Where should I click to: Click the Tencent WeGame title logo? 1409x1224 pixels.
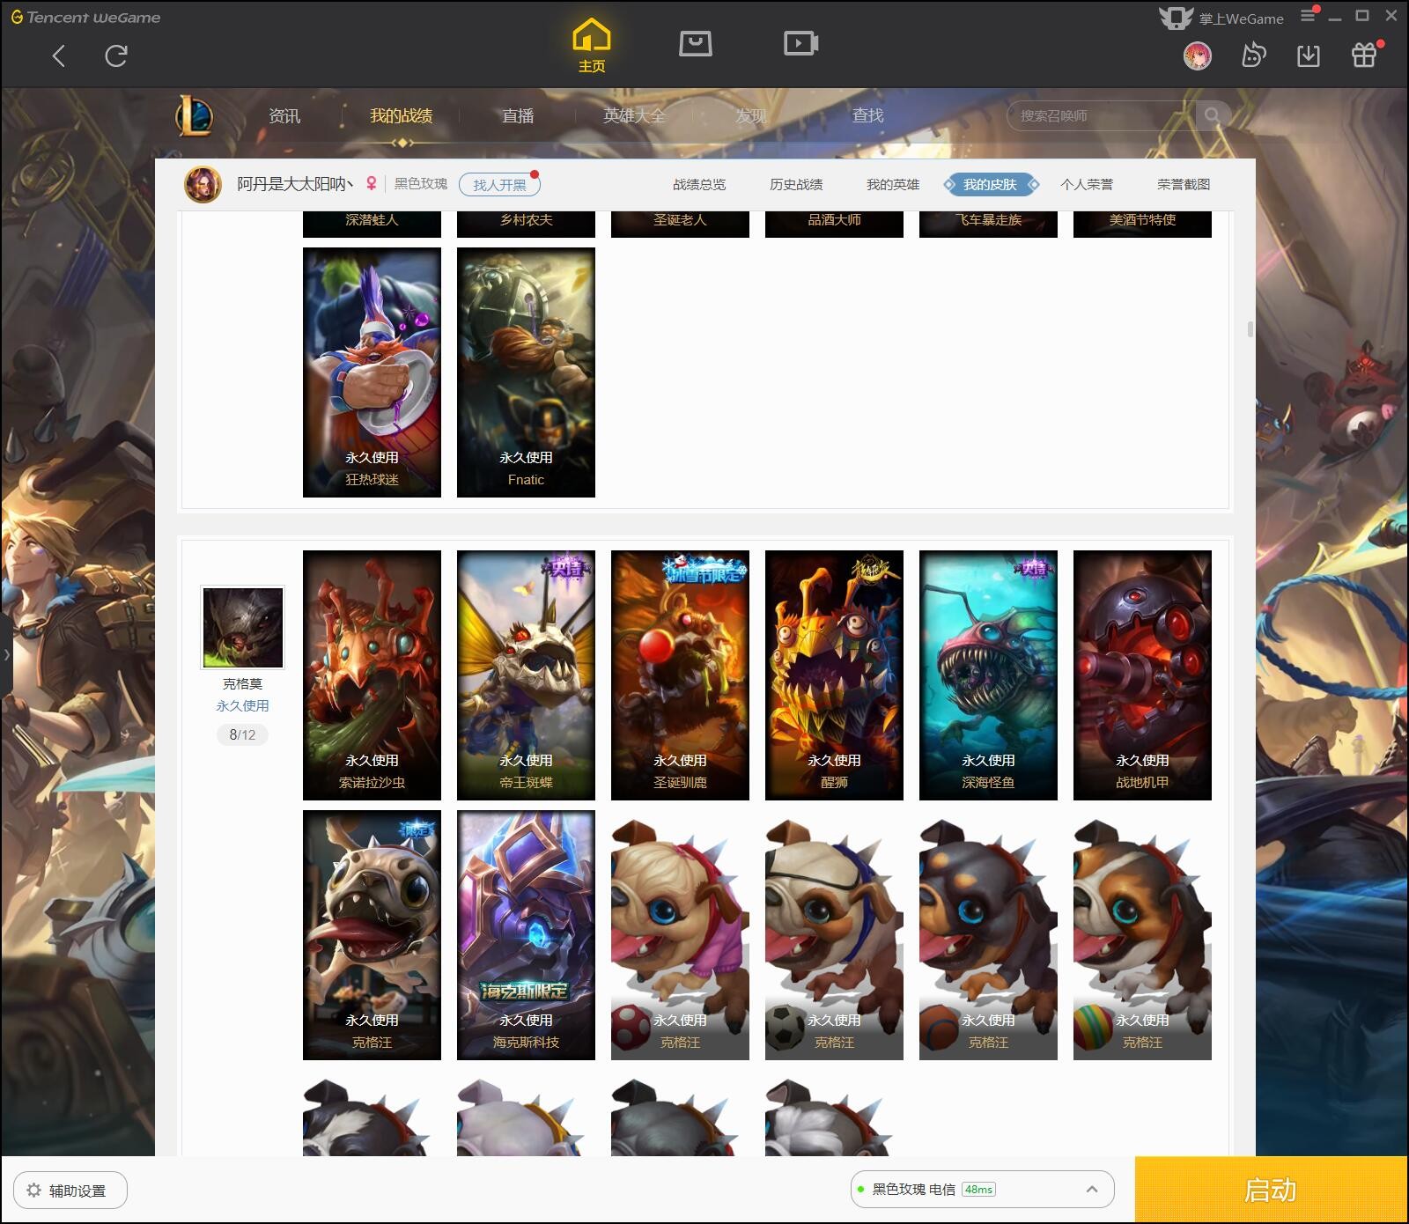pyautogui.click(x=85, y=17)
